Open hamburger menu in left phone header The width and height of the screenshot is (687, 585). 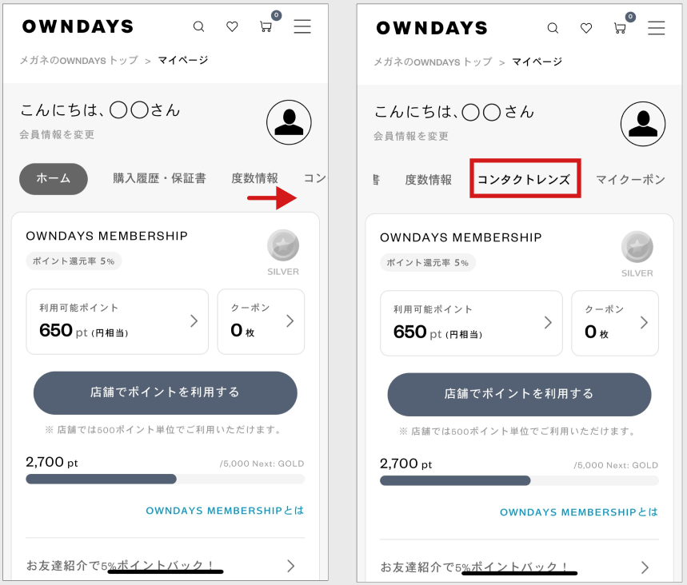302,26
